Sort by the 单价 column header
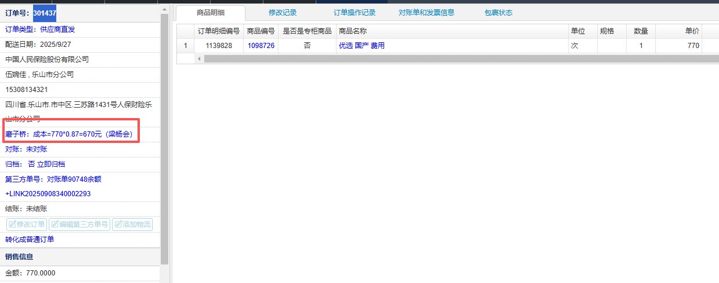 click(692, 31)
